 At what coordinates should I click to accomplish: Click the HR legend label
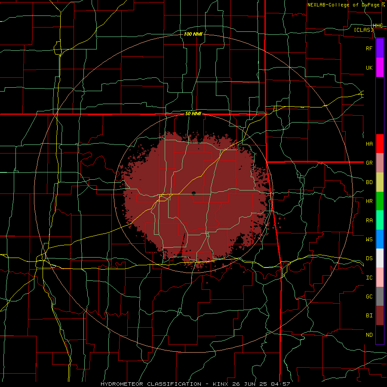click(369, 201)
